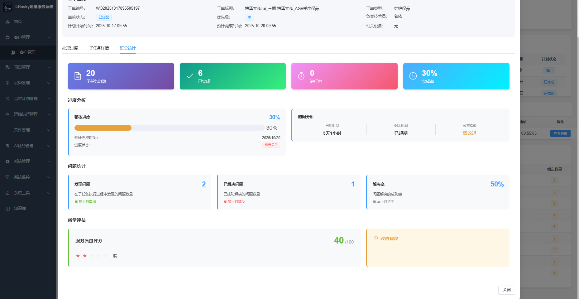Screen dimensions: 579x299
Task: Click the clock icon on 完成率 card
Action: pyautogui.click(x=413, y=76)
